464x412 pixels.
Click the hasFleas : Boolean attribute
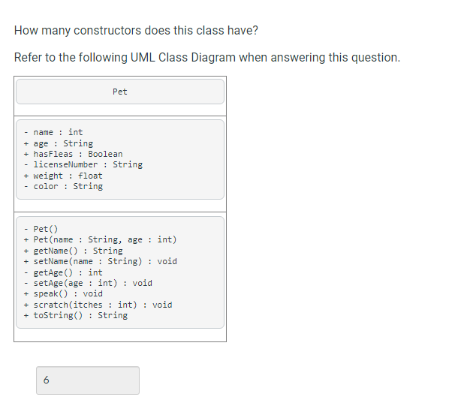point(73,154)
